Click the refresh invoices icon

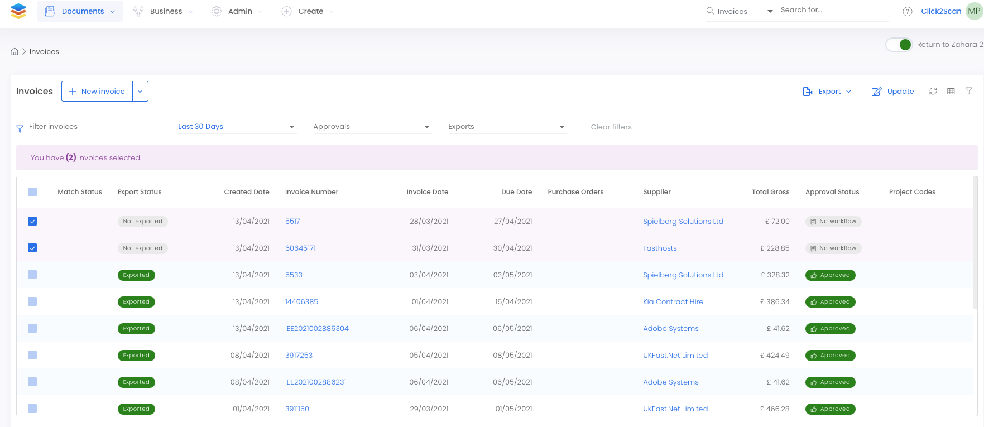pyautogui.click(x=933, y=91)
